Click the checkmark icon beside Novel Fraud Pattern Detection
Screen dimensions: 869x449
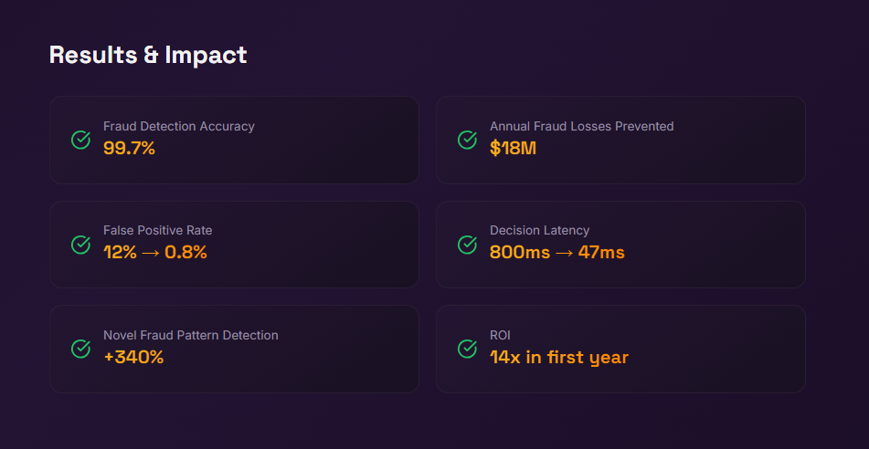click(x=80, y=349)
